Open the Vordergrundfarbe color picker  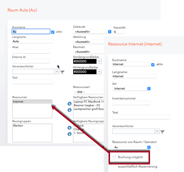coord(99,61)
